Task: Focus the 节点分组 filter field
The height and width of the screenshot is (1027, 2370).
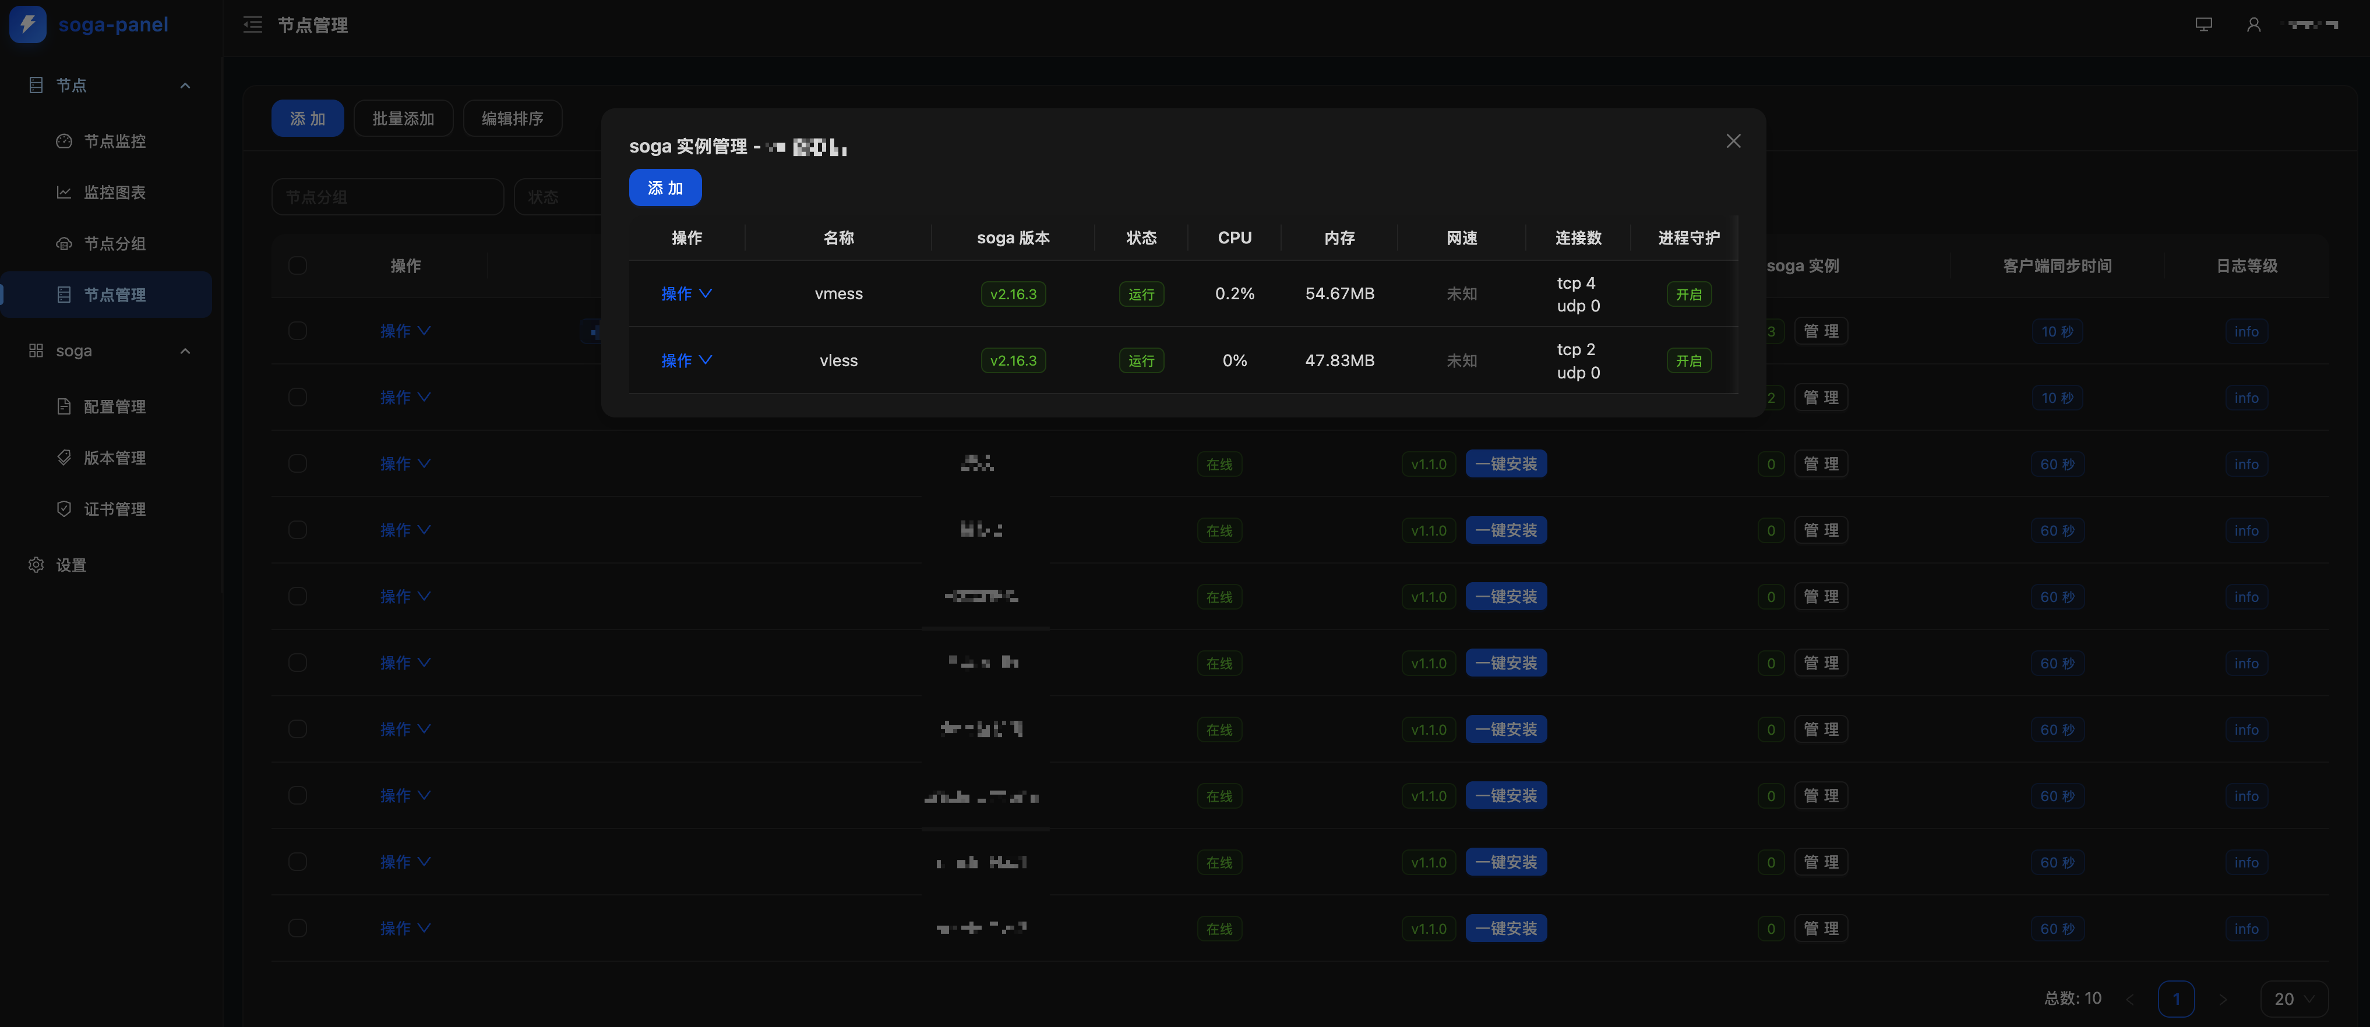Action: tap(387, 197)
